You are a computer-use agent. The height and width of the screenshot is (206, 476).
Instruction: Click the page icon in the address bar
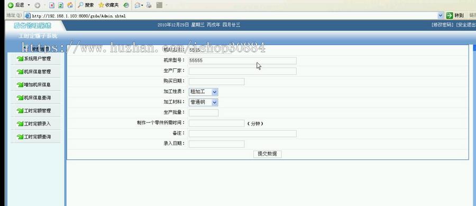(28, 15)
